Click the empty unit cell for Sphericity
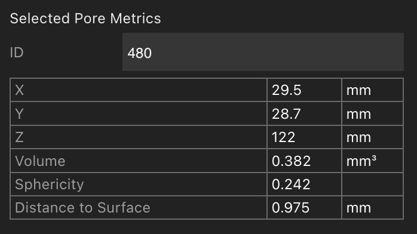This screenshot has height=234, width=417. point(372,184)
